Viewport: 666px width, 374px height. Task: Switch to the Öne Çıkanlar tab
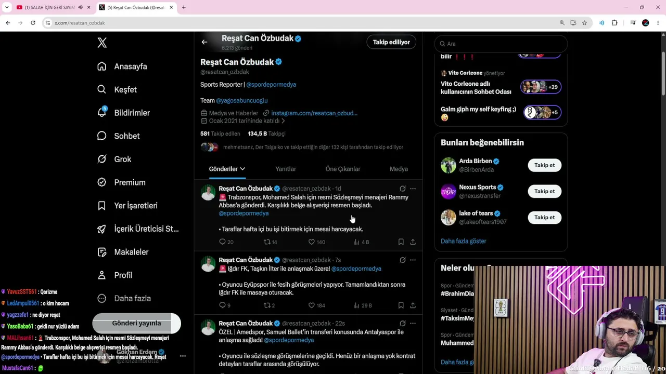(343, 169)
